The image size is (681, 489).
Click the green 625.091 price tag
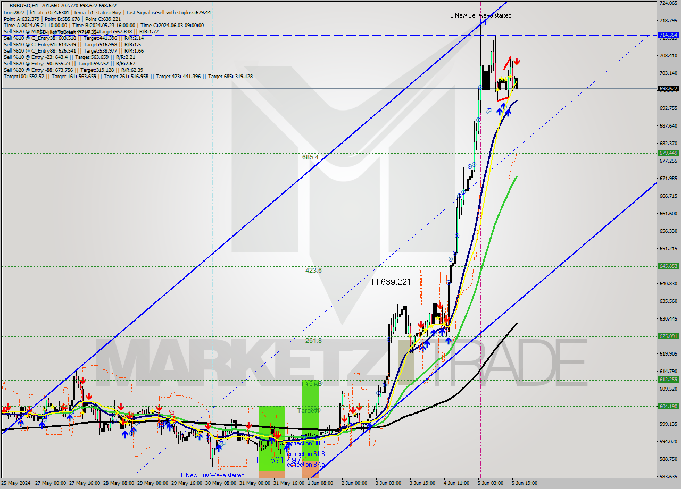click(668, 336)
